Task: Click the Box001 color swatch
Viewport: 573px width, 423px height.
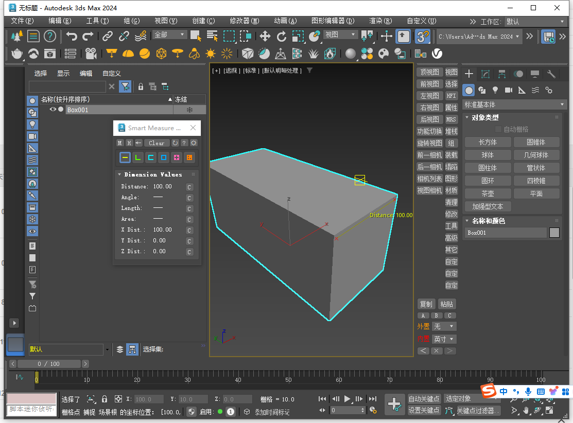Action: click(x=554, y=232)
